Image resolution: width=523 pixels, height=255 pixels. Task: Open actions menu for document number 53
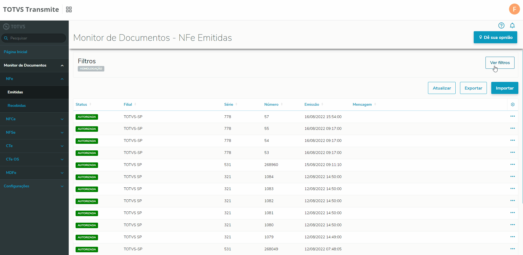(x=512, y=153)
